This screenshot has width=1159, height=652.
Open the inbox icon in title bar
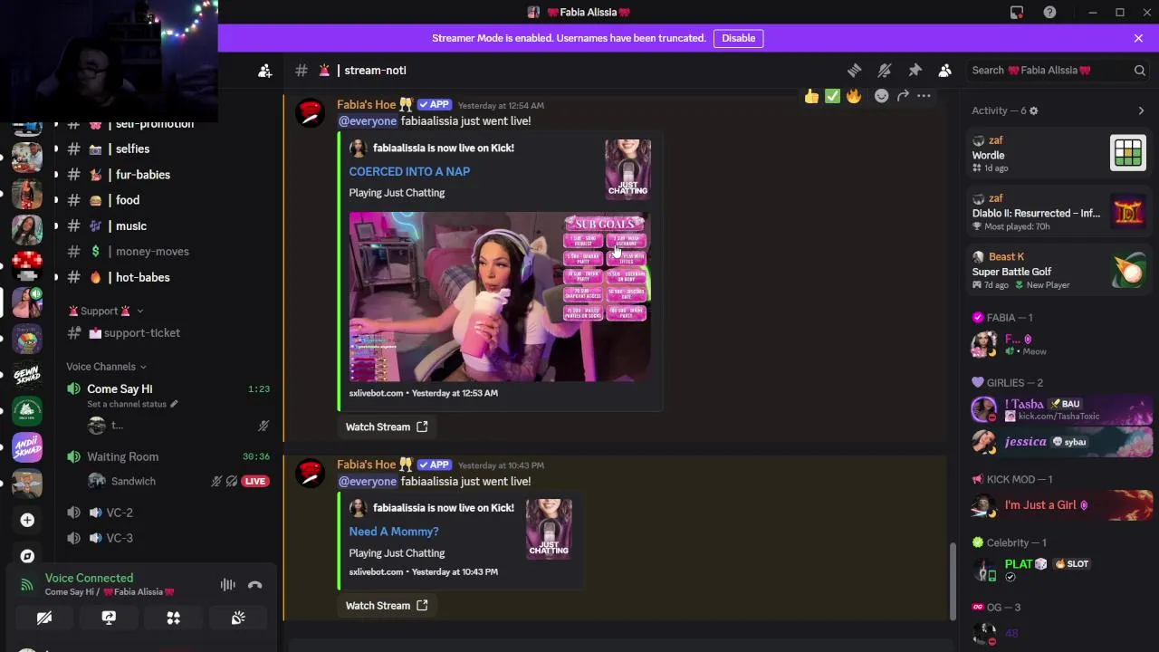coord(1017,12)
